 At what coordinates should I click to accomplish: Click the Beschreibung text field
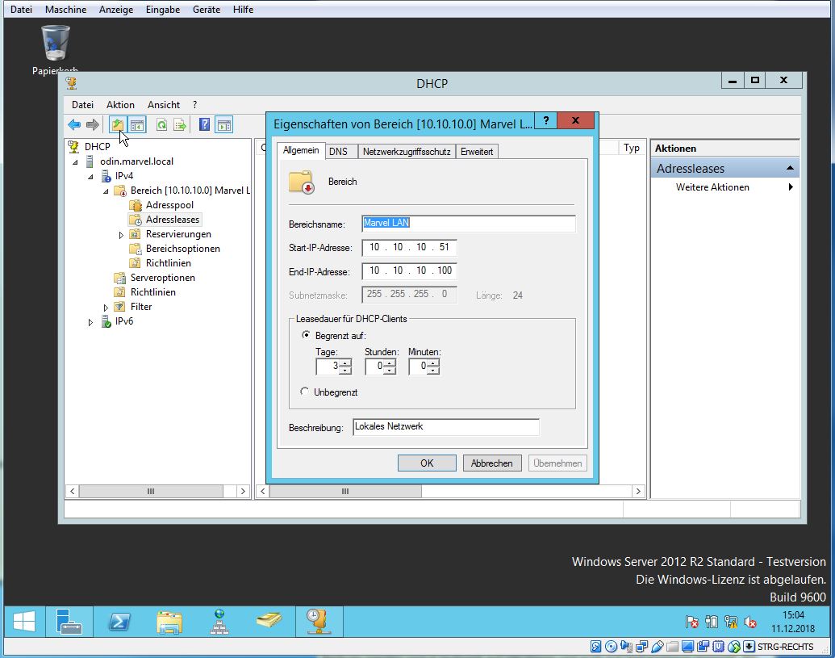tap(445, 427)
